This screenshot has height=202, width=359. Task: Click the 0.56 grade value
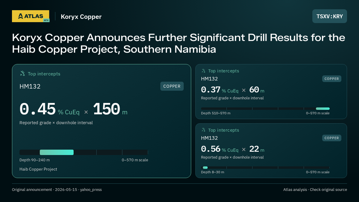[x=211, y=149]
